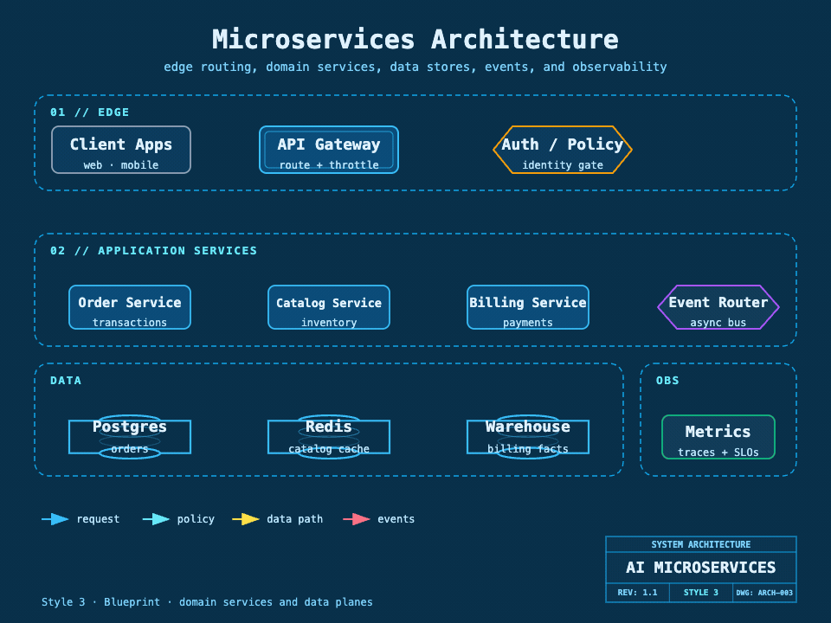Click 'web · mobile' caption text
The image size is (831, 623).
point(121,164)
